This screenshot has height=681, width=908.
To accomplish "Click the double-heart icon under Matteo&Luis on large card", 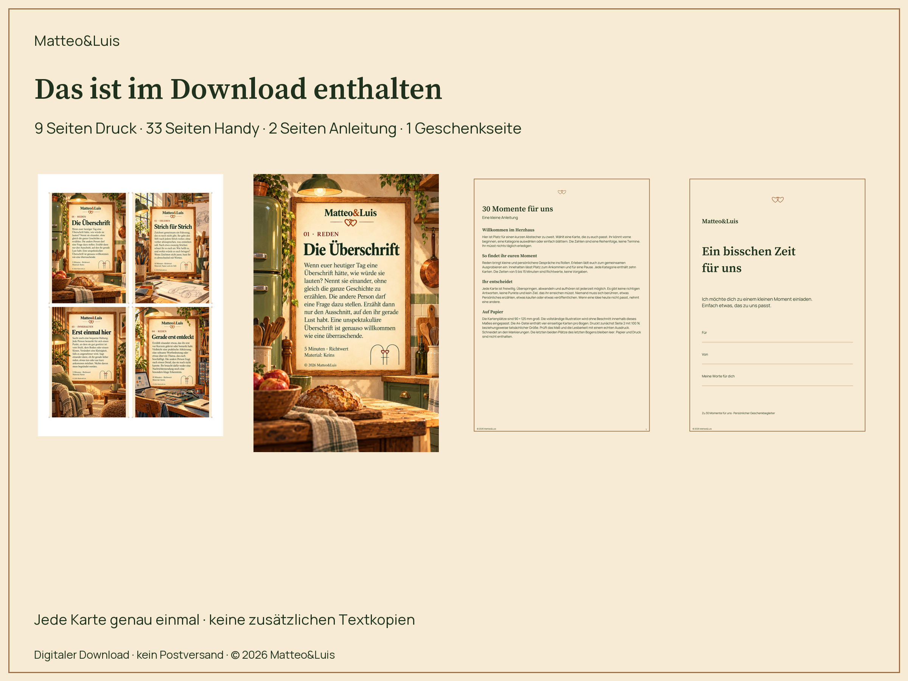I will [x=351, y=222].
